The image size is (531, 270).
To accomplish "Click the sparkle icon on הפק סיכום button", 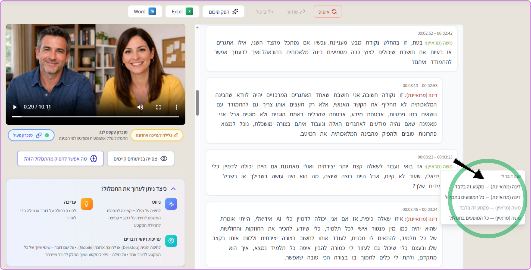I will click(x=235, y=11).
